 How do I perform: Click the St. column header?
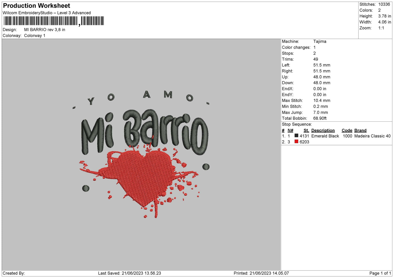click(x=306, y=130)
